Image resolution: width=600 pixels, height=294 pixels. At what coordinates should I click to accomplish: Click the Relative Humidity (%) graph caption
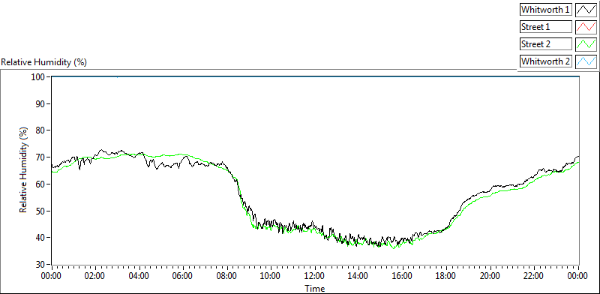tap(44, 62)
